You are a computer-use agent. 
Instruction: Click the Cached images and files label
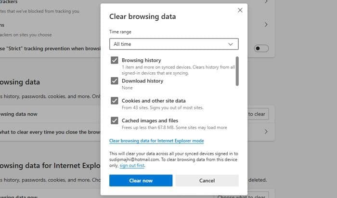pos(150,120)
